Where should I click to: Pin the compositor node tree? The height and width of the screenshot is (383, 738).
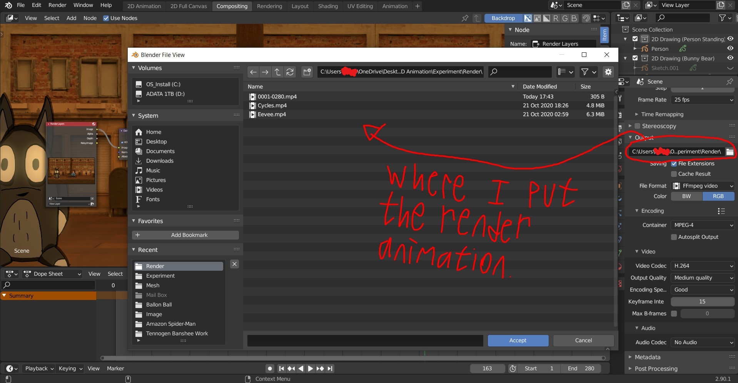pyautogui.click(x=465, y=18)
